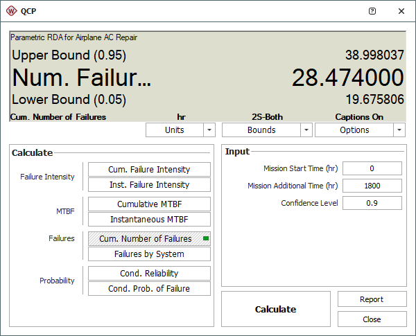The image size is (416, 336).
Task: Choose Cumulative MTBF option
Action: click(149, 204)
